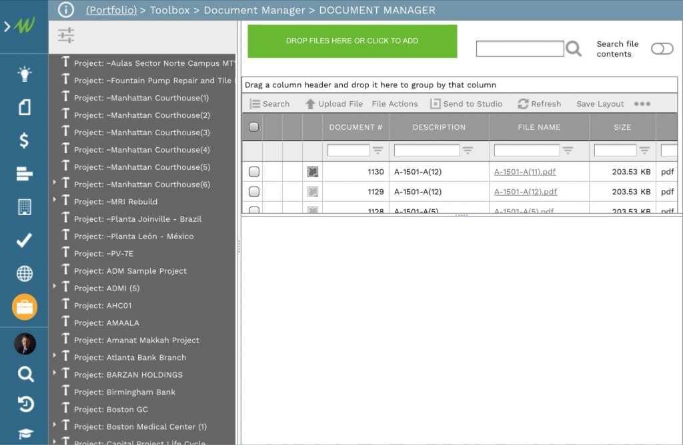The width and height of the screenshot is (683, 445).
Task: Open the File Actions menu
Action: (395, 104)
